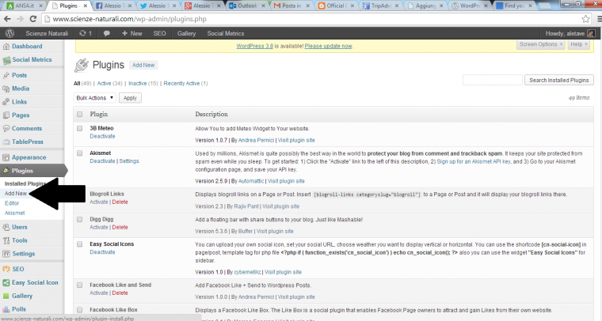Viewport: 602px width, 321px height.
Task: Click the Please update now link
Action: [x=328, y=46]
